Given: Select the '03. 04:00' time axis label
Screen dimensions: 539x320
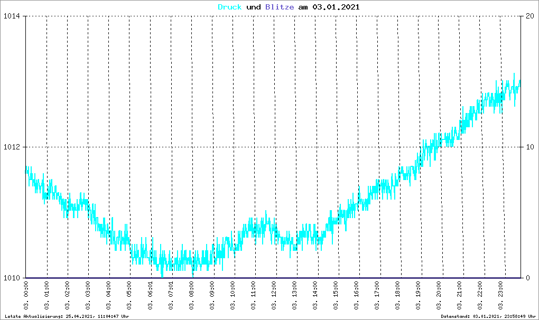Looking at the screenshot, I should [109, 296].
